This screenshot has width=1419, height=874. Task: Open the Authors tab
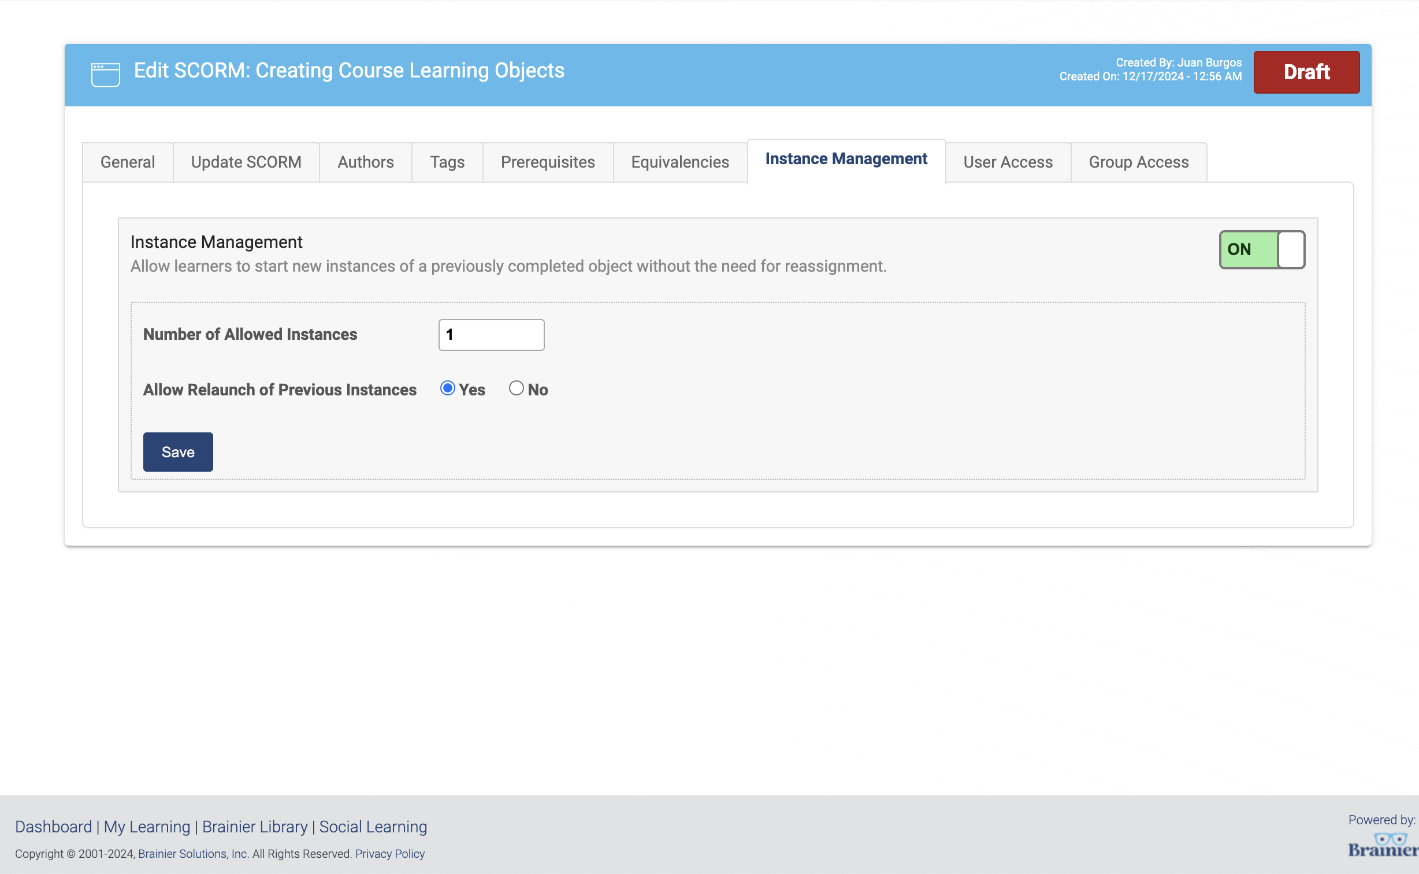tap(366, 162)
